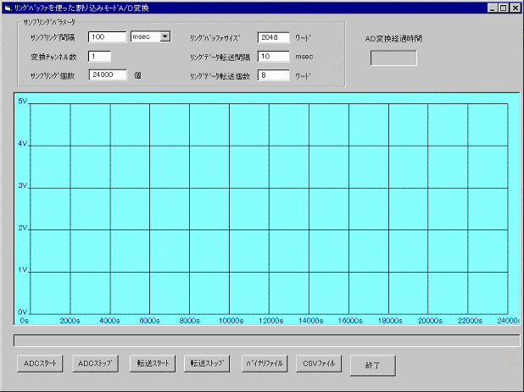The image size is (524, 392).
Task: Click the CSVファイル button
Action: pyautogui.click(x=320, y=363)
